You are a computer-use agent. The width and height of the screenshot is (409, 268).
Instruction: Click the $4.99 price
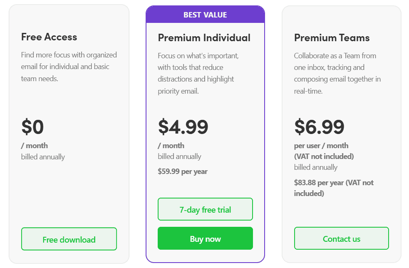pos(183,127)
